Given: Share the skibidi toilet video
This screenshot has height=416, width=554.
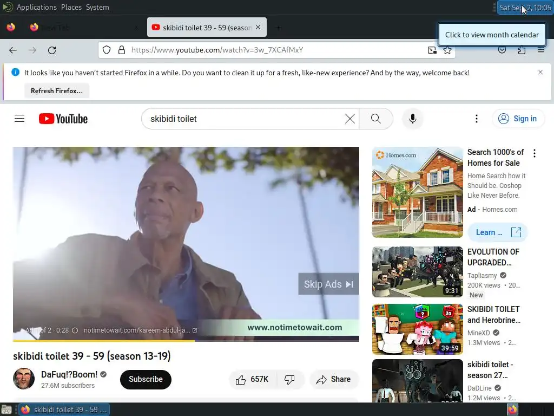Looking at the screenshot, I should click(333, 380).
